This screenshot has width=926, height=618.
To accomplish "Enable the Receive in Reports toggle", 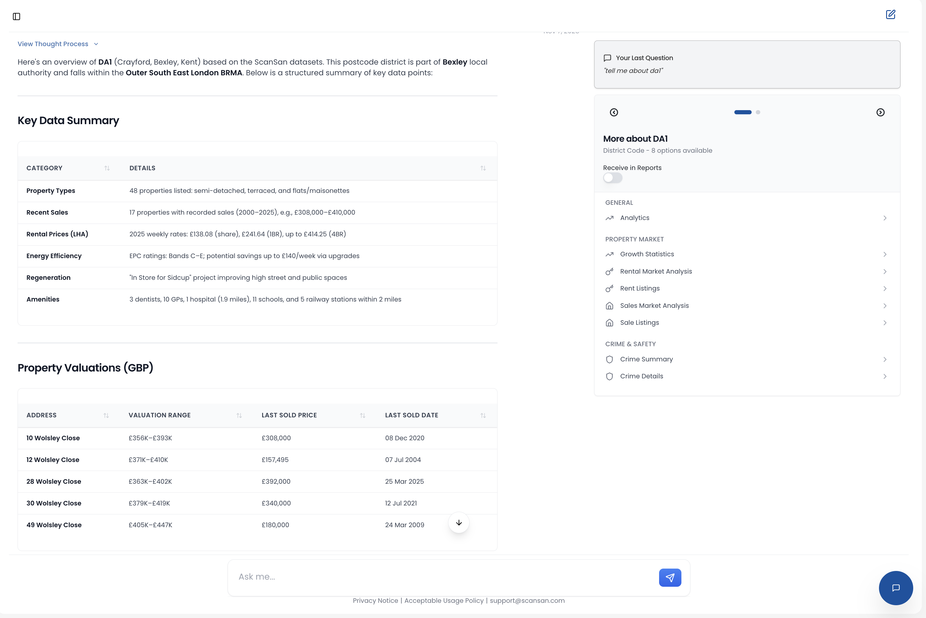I will pos(613,178).
